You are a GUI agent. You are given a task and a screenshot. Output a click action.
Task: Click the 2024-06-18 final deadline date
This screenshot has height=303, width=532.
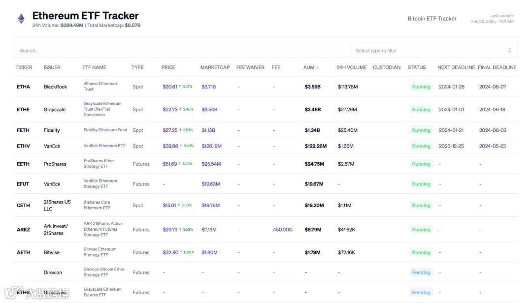click(x=492, y=110)
